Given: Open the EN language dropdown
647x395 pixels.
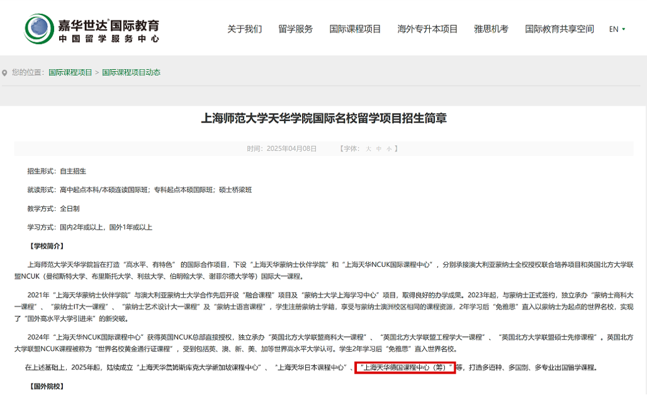Looking at the screenshot, I should click(615, 29).
